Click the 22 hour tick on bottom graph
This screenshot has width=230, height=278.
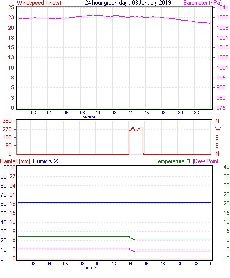(196, 264)
